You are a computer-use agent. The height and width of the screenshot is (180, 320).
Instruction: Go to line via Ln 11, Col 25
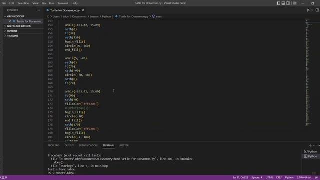(241, 178)
